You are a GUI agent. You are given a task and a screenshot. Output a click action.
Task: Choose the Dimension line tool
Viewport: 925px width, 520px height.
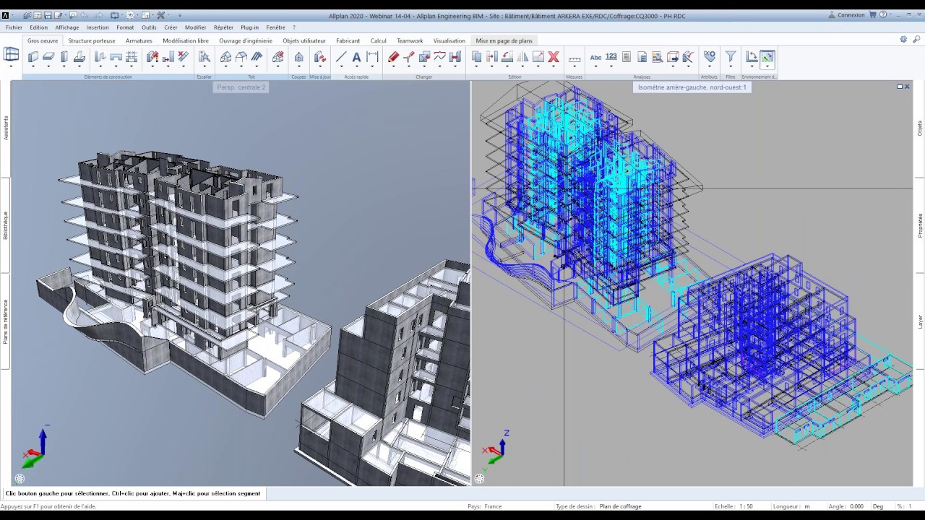372,57
